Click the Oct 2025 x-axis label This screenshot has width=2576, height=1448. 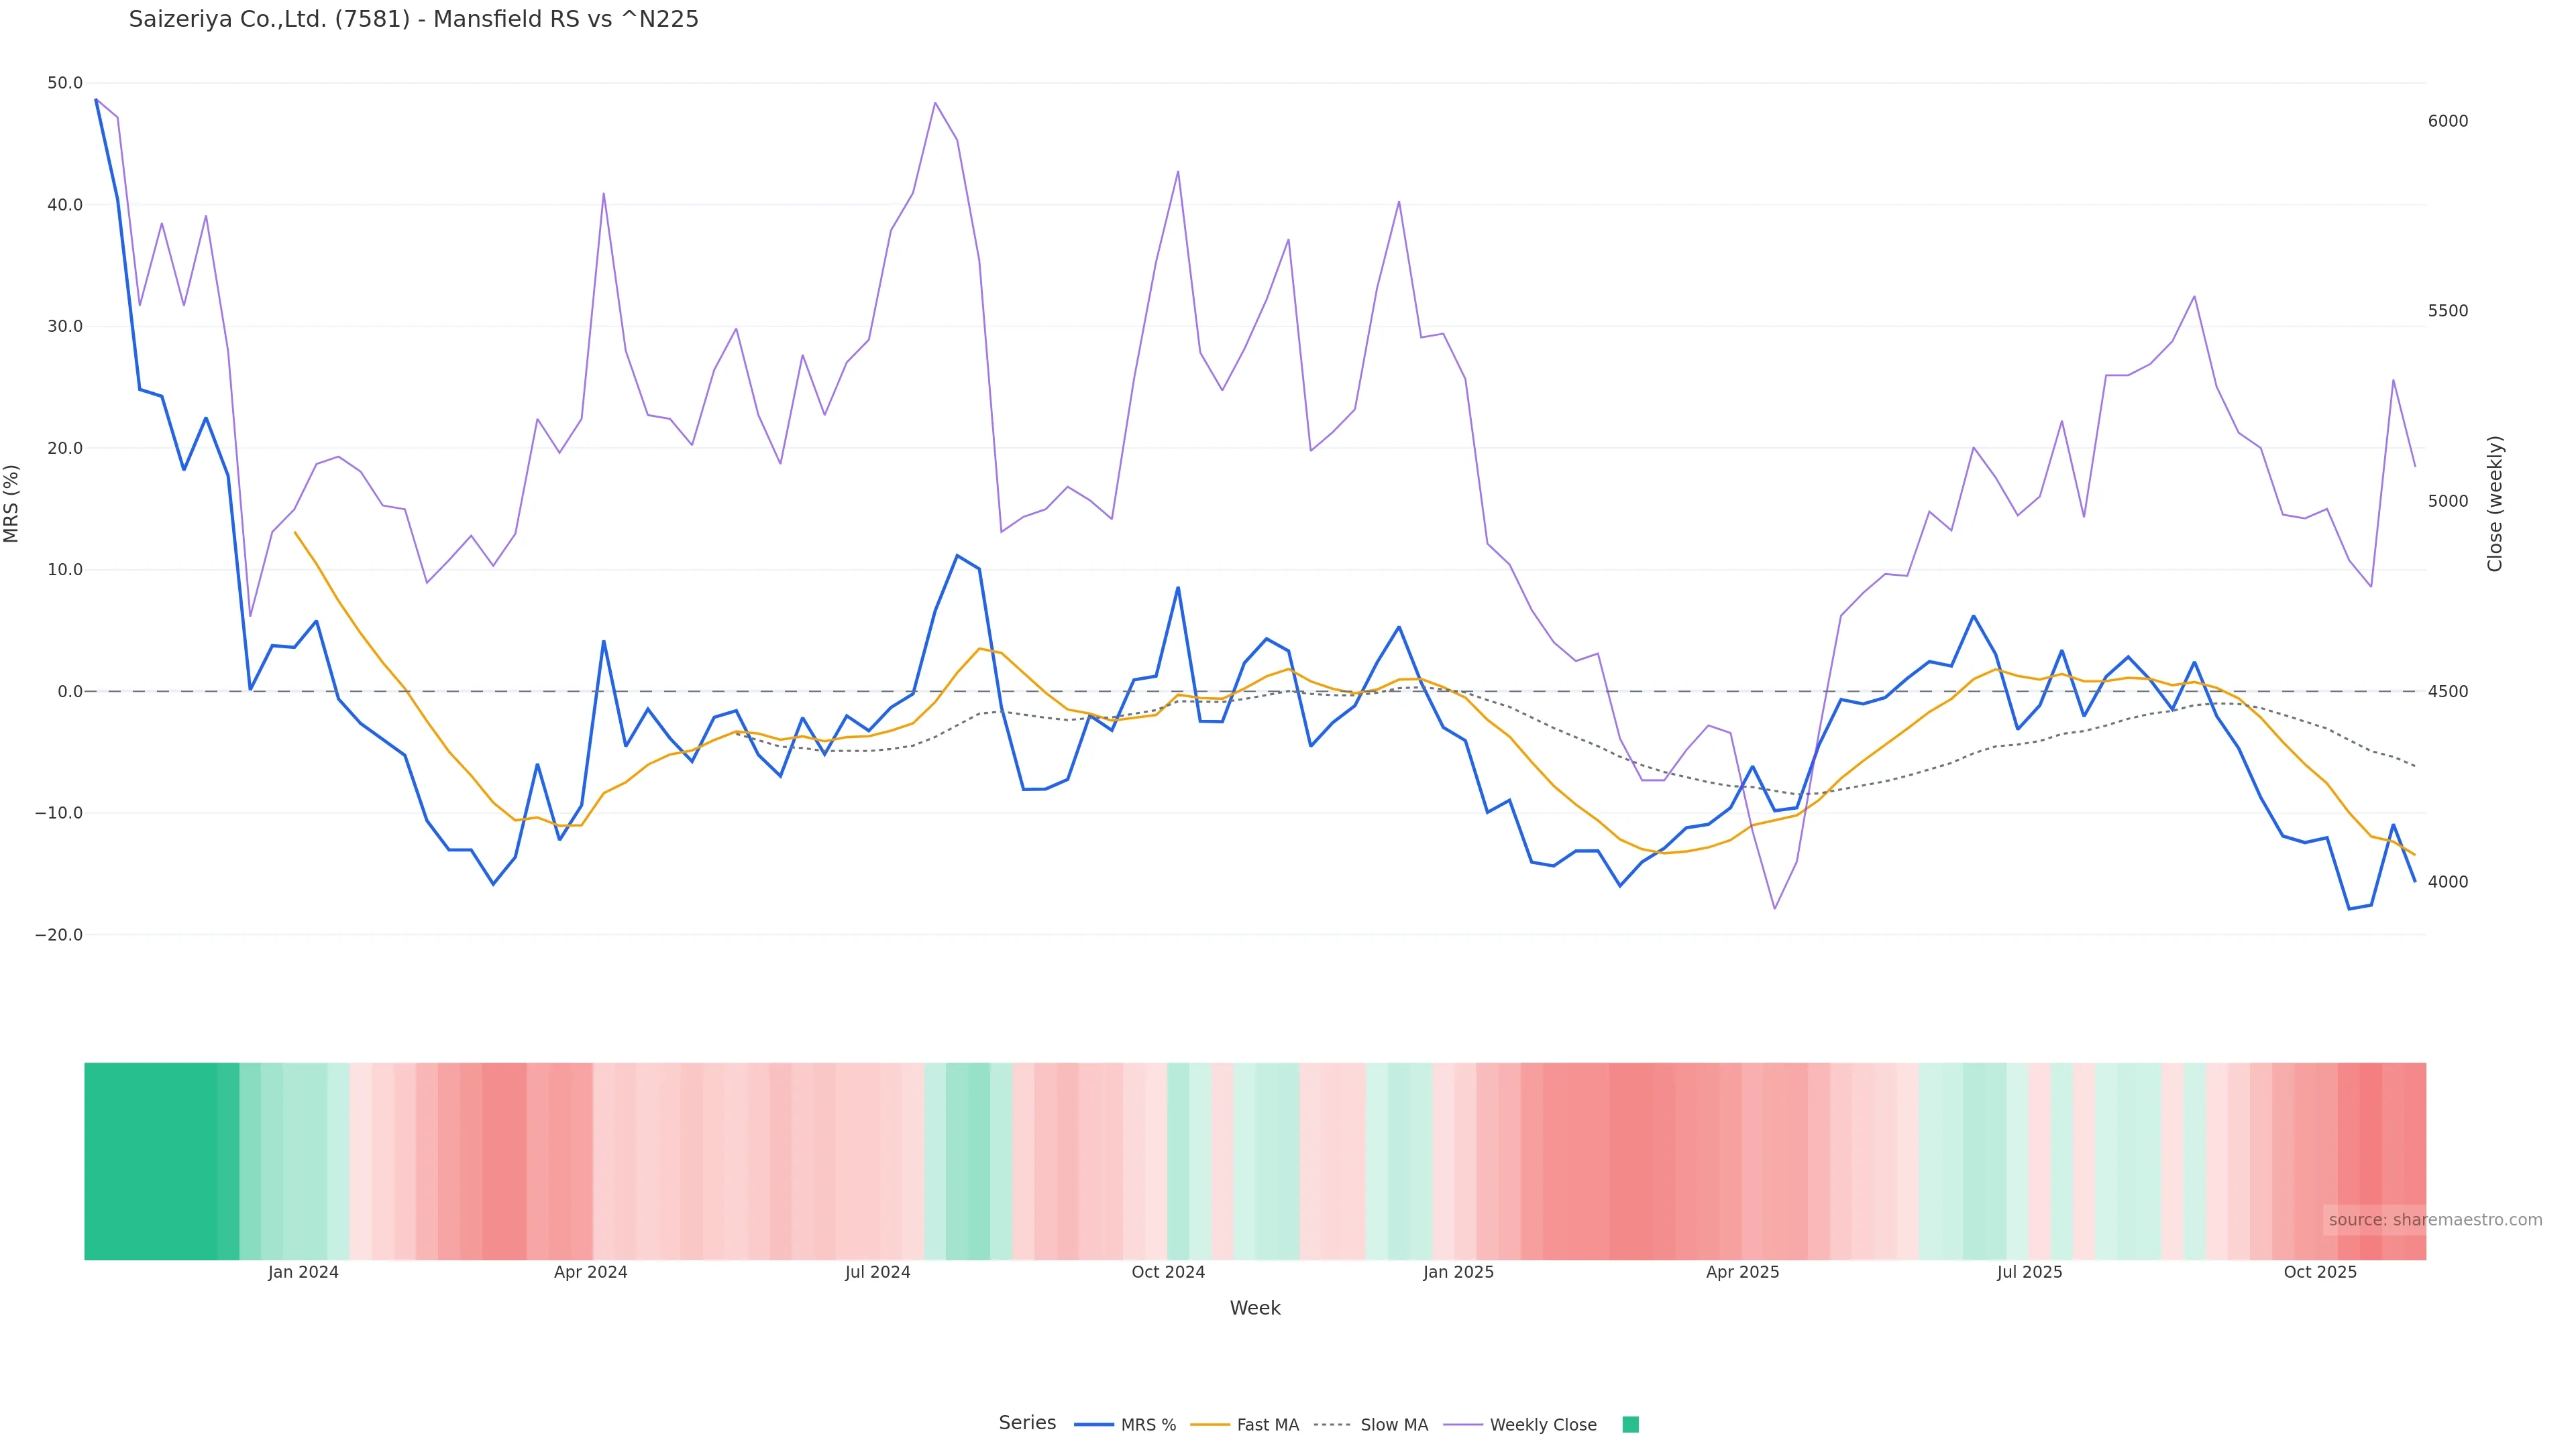click(x=2320, y=1272)
